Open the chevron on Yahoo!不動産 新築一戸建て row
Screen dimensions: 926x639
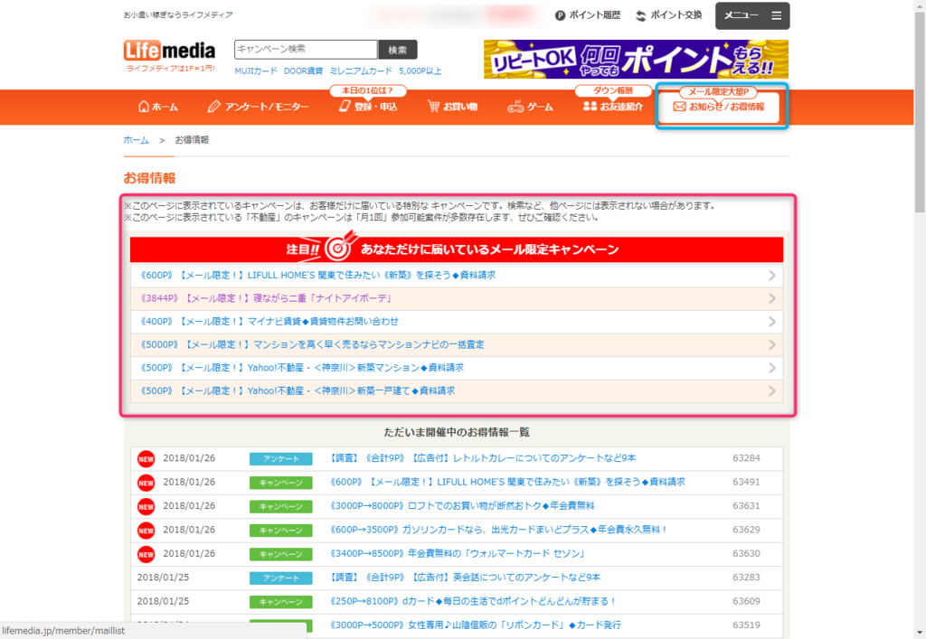pos(772,390)
